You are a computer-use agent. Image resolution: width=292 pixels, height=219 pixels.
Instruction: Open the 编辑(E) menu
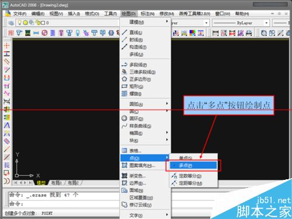point(38,14)
